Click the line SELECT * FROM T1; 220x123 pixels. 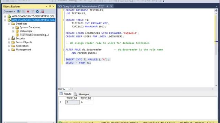[78, 63]
